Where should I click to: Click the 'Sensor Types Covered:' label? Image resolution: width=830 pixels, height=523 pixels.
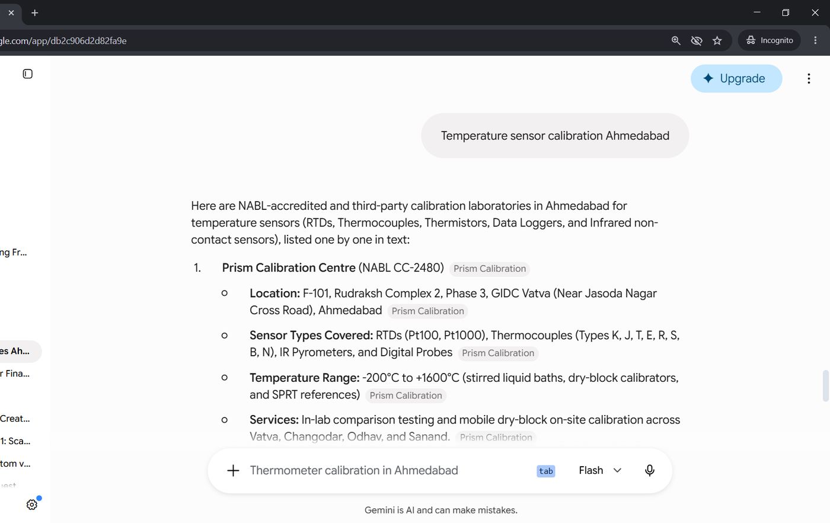(x=311, y=335)
